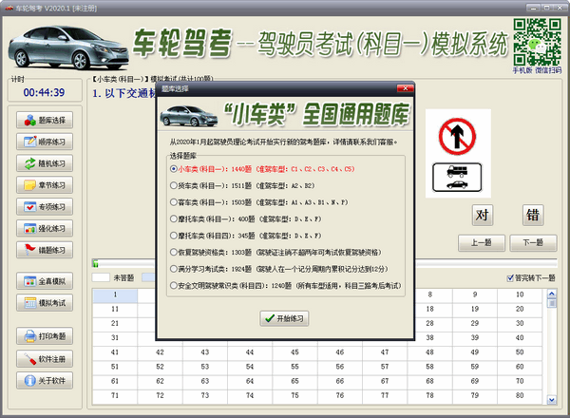This screenshot has width=570, height=418.
Task: Select 客车类(科目一) radio button
Action: 173,202
